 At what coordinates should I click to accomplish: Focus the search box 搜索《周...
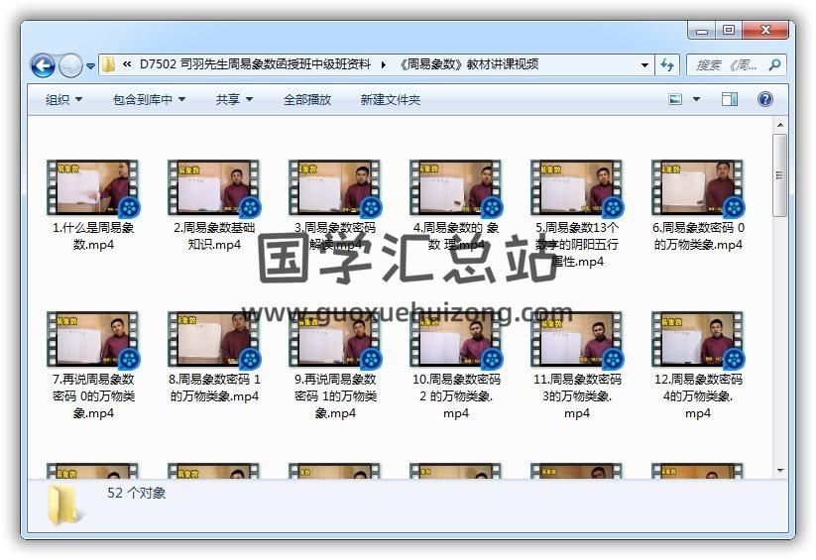click(727, 65)
